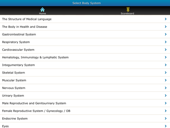Open chevron for Hematology, Immunology & Lymphatic System
This screenshot has height=128, width=170.
(166, 57)
